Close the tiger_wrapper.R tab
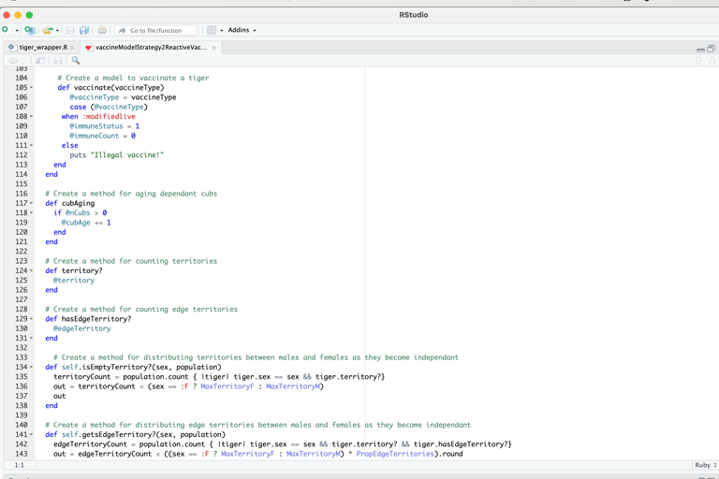Image resolution: width=719 pixels, height=479 pixels. pos(72,48)
